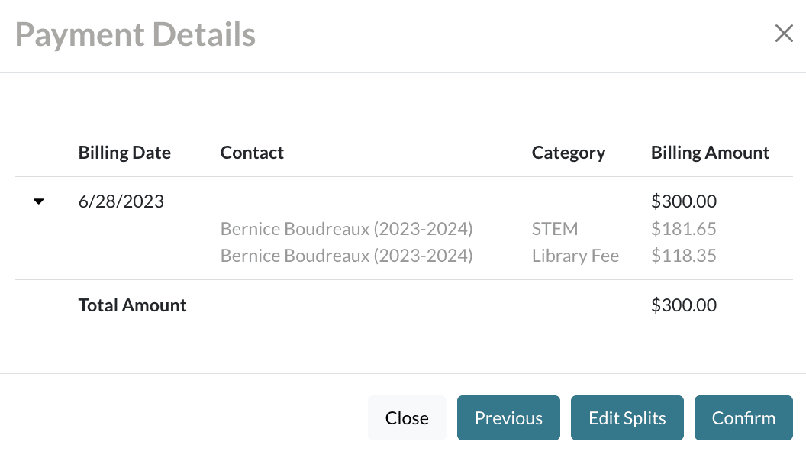Click the Total Amount label
This screenshot has height=461, width=806.
pos(132,305)
